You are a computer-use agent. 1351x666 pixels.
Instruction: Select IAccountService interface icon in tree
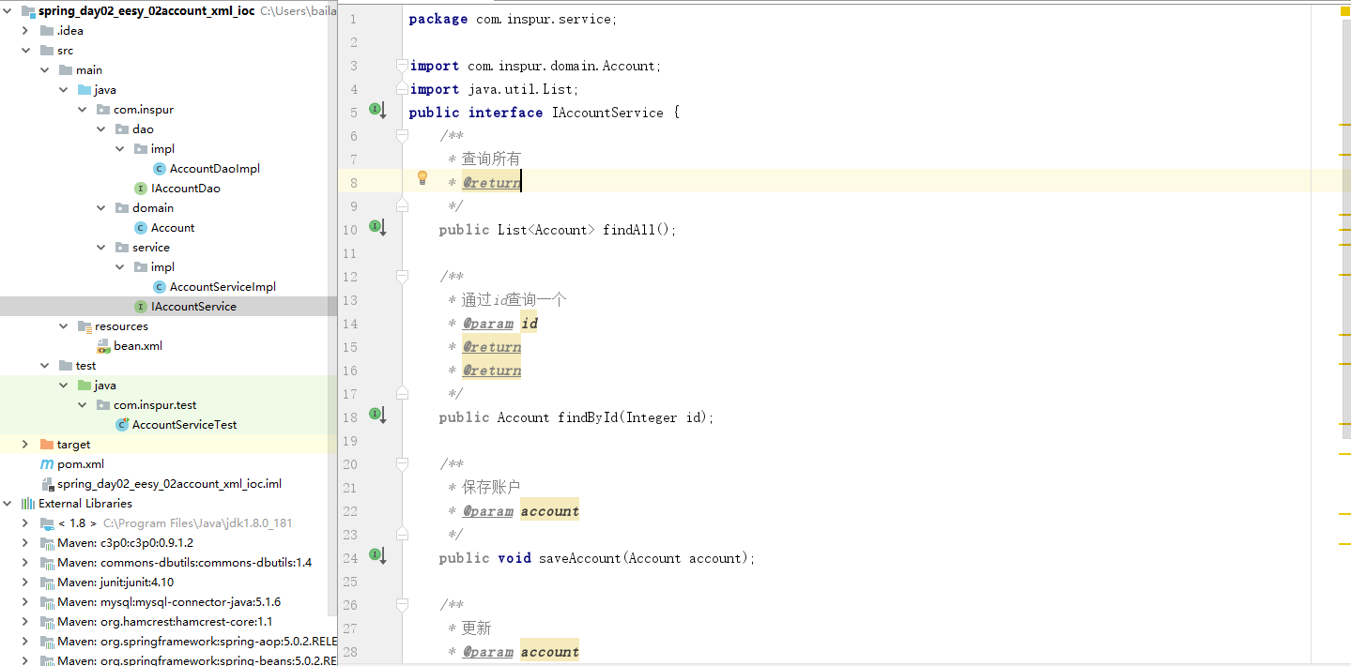click(141, 307)
